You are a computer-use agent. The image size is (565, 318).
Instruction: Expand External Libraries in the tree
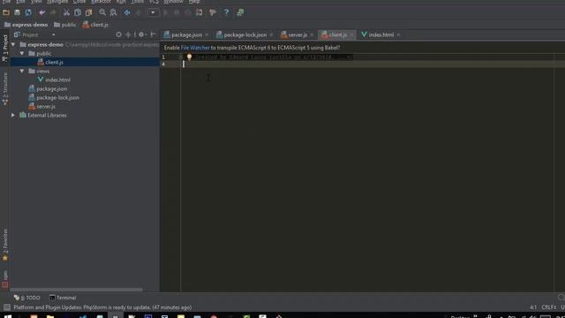pyautogui.click(x=13, y=116)
